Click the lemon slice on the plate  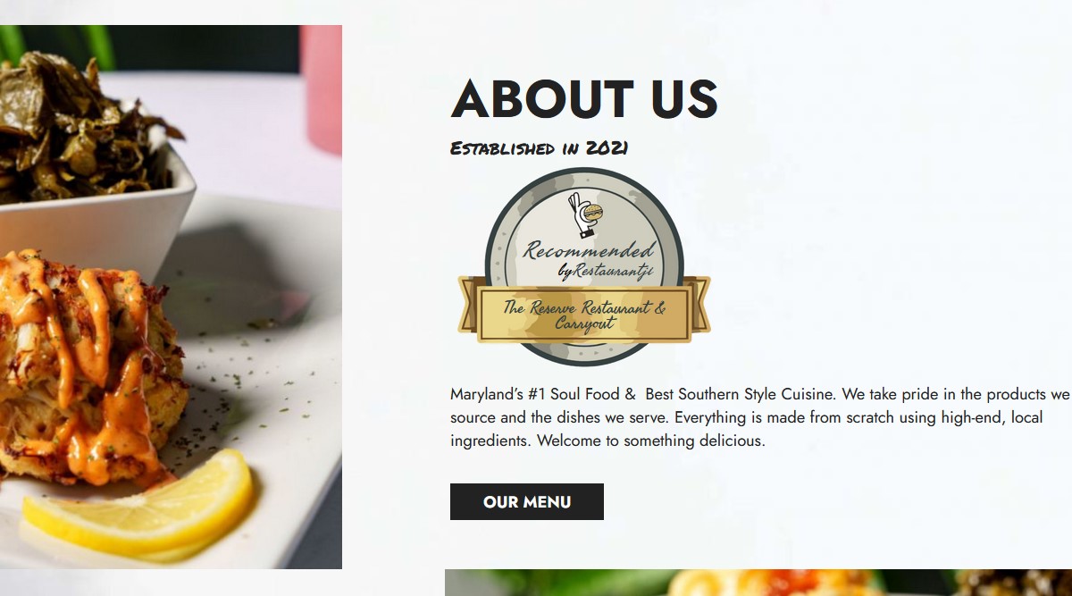(138, 505)
